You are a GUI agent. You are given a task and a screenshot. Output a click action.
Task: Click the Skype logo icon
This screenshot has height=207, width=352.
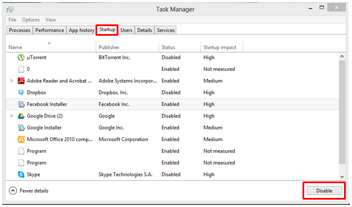[21, 174]
